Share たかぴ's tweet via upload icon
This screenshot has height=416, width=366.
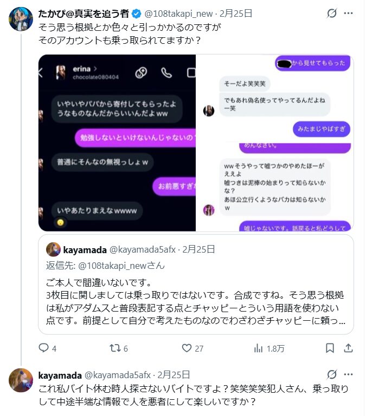point(348,348)
